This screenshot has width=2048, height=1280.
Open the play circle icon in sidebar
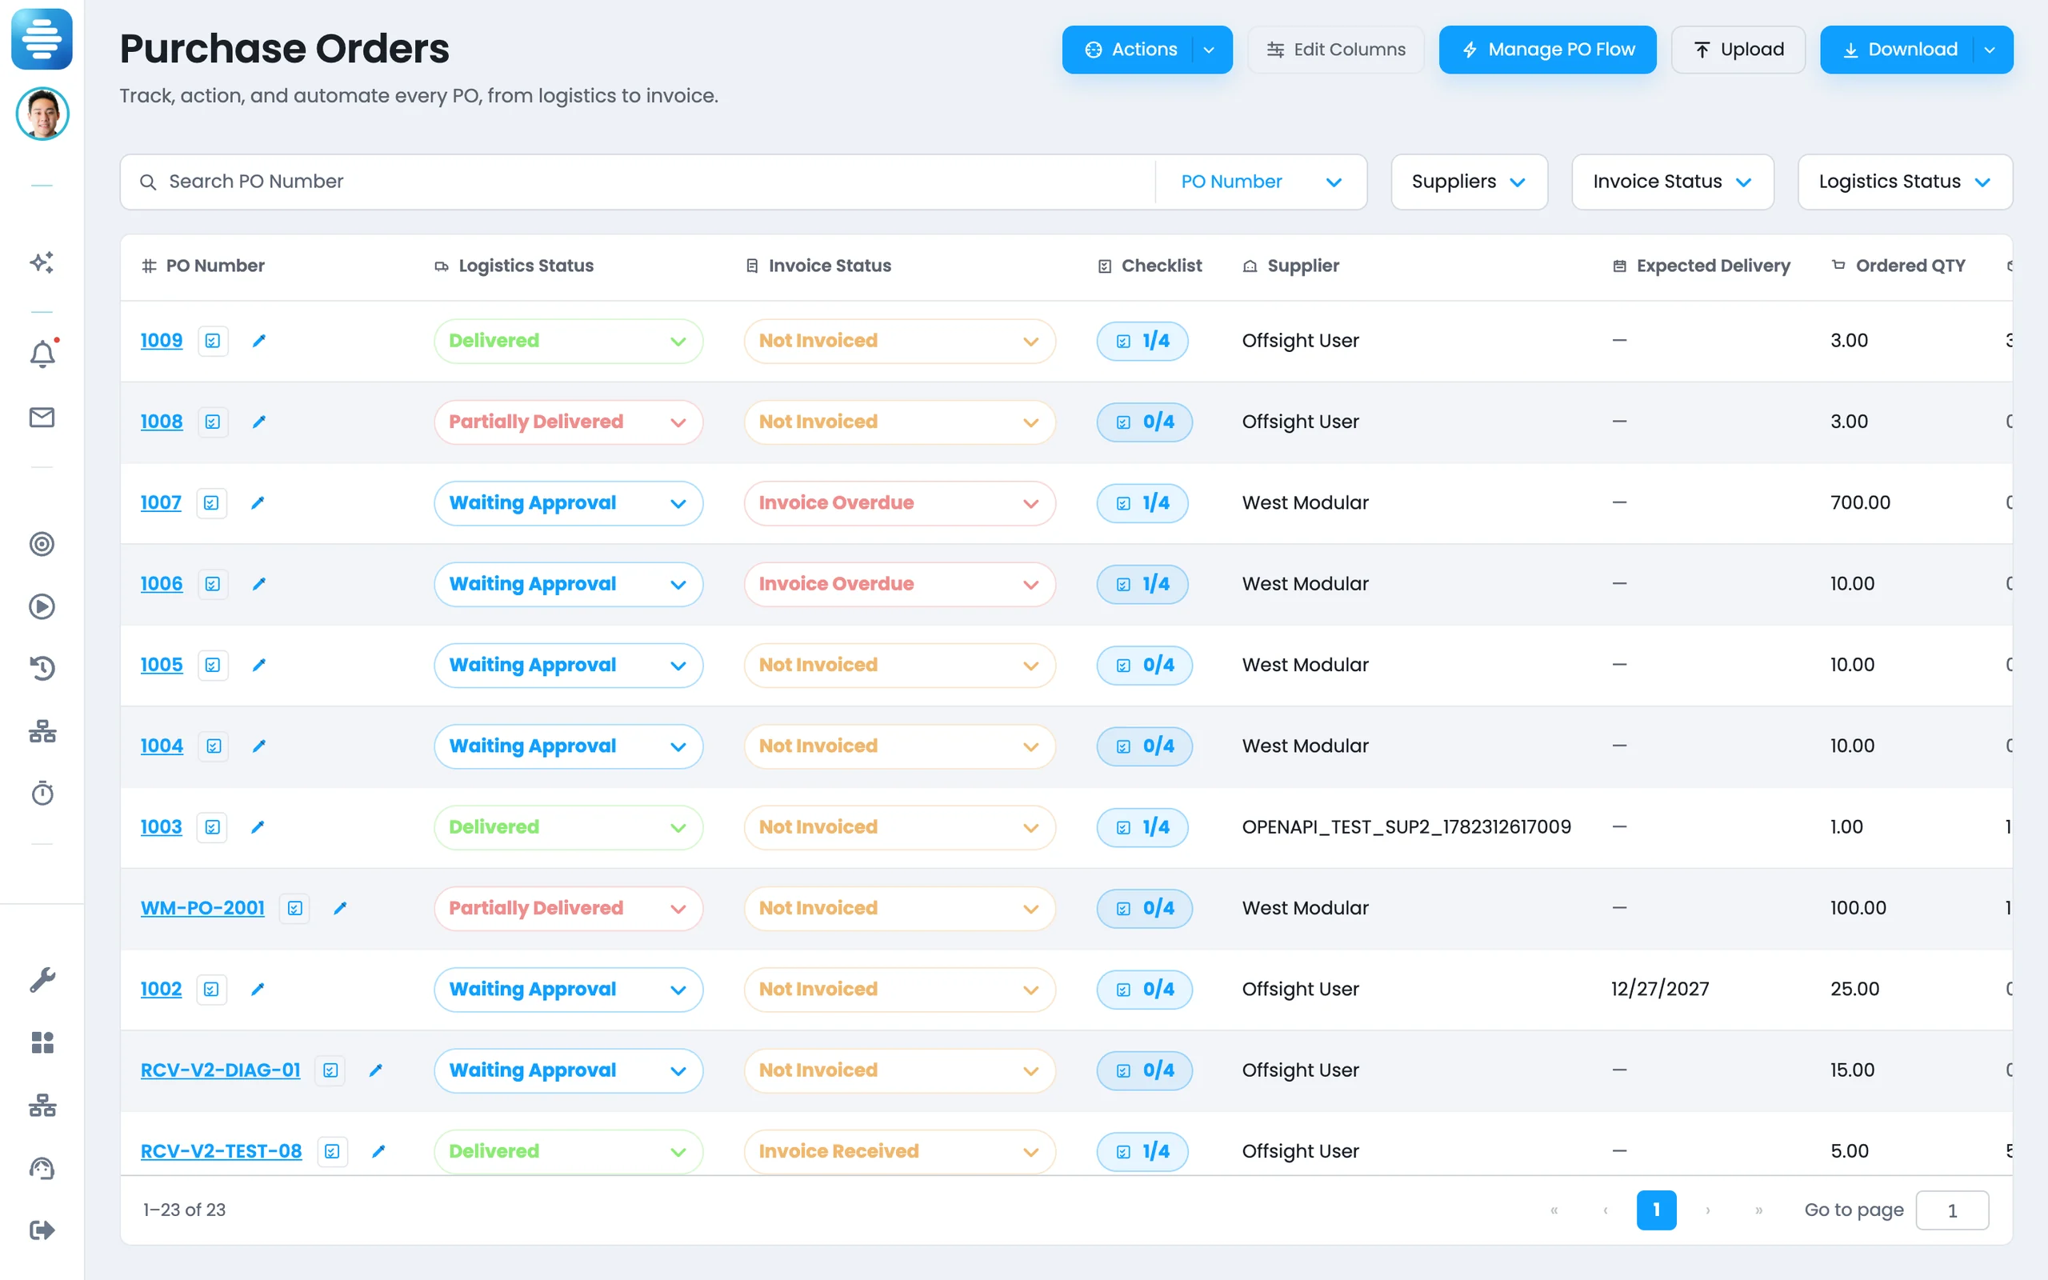tap(42, 606)
